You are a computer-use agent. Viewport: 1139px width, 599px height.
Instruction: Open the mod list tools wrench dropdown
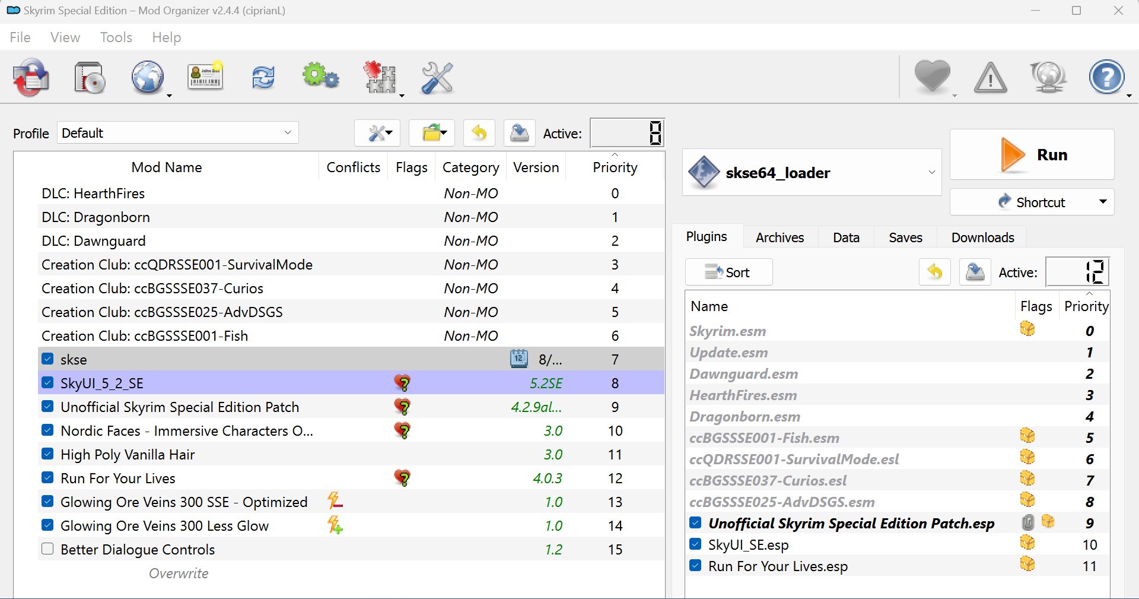(x=377, y=133)
